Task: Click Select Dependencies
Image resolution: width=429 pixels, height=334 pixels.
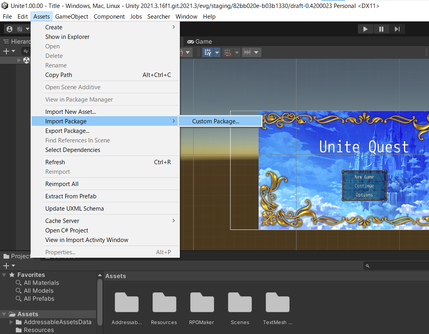Action: 105,150
